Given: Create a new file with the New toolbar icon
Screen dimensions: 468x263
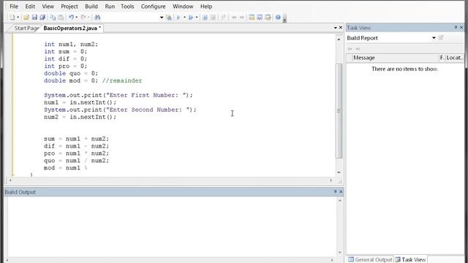Looking at the screenshot, I should [12, 18].
